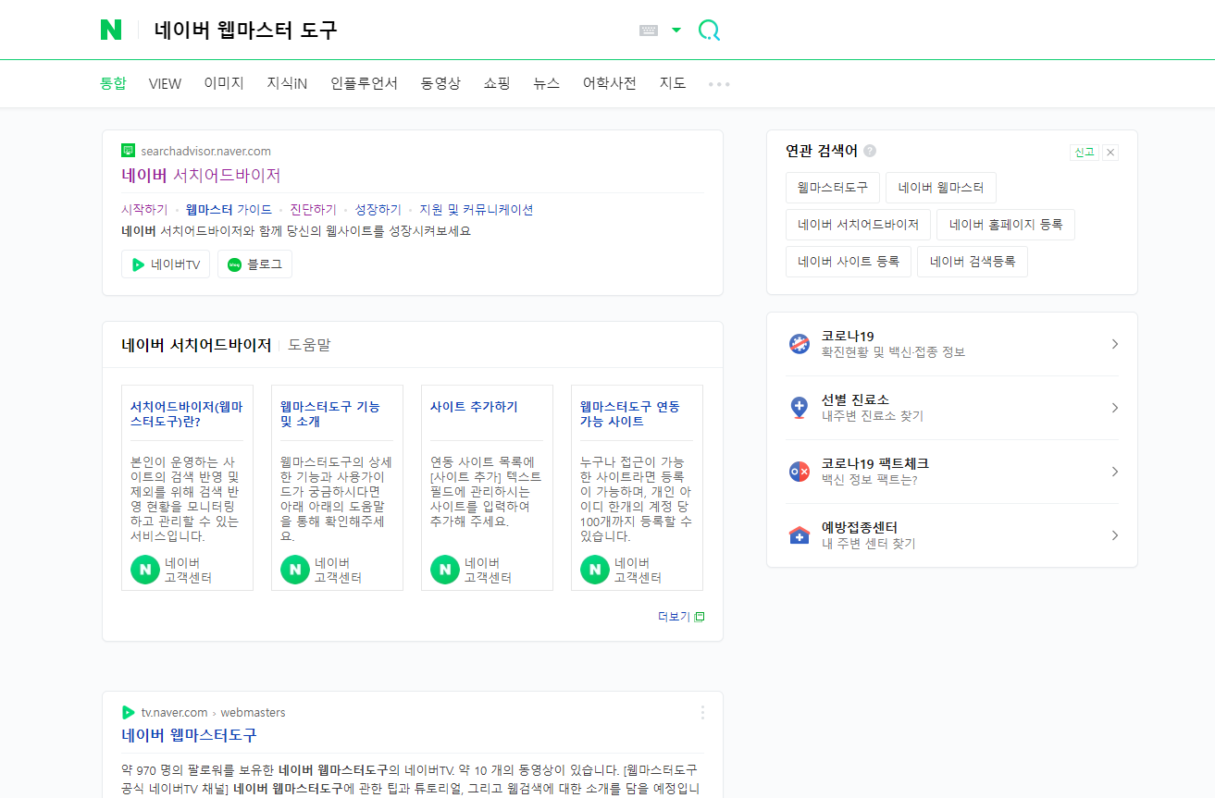The image size is (1215, 798).
Task: Select related search 웹마스터도구
Action: (x=833, y=188)
